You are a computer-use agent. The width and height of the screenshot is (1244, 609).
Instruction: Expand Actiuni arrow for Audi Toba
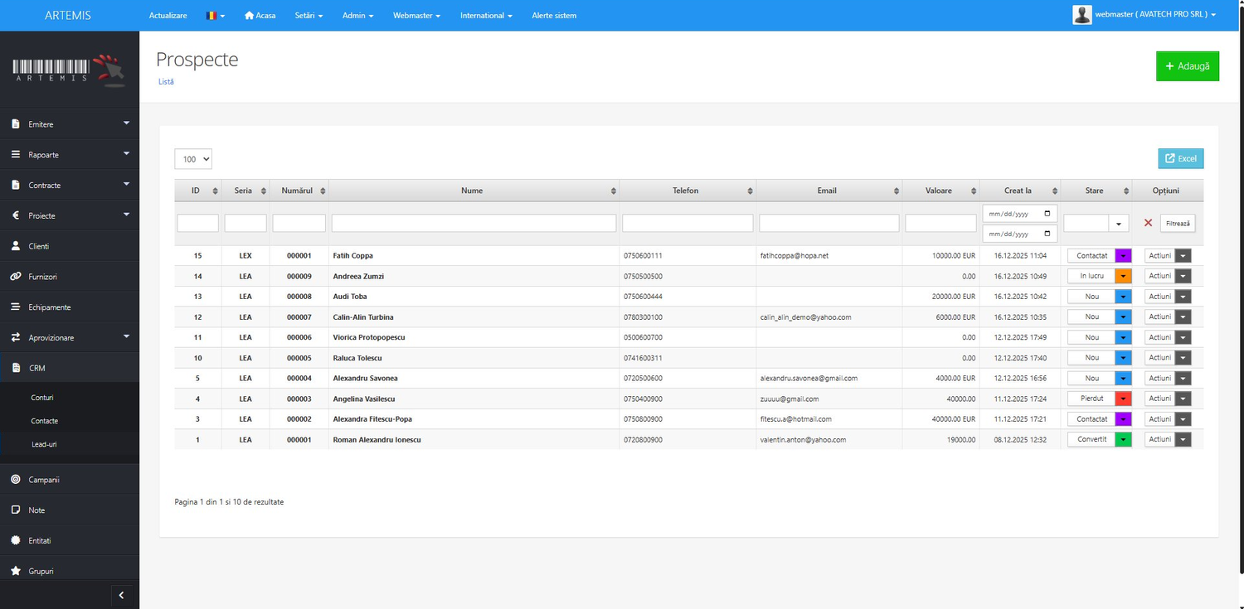(x=1183, y=297)
